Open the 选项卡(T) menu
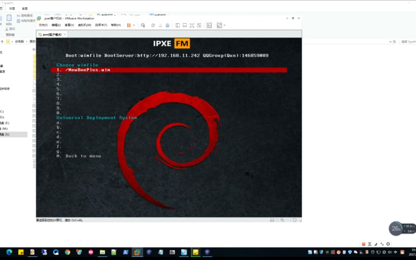 point(101,25)
